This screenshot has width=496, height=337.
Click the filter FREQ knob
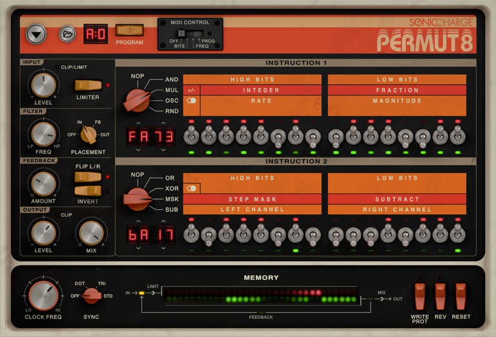coord(43,134)
